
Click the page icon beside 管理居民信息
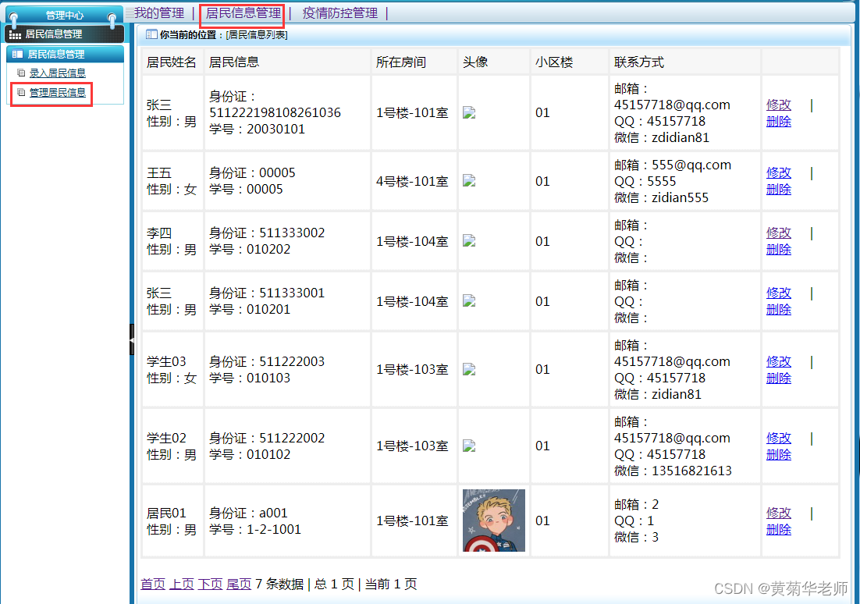pyautogui.click(x=21, y=93)
